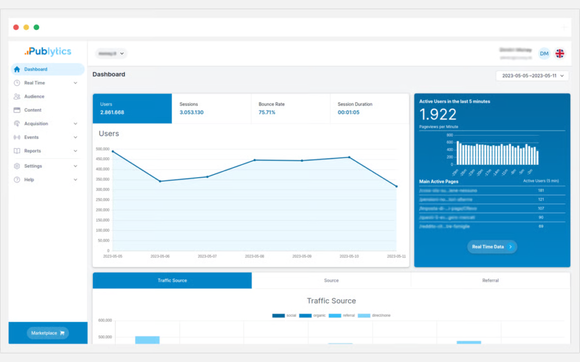The image size is (580, 362).
Task: Click the Bounce Rate value 75.71%
Action: pos(267,113)
